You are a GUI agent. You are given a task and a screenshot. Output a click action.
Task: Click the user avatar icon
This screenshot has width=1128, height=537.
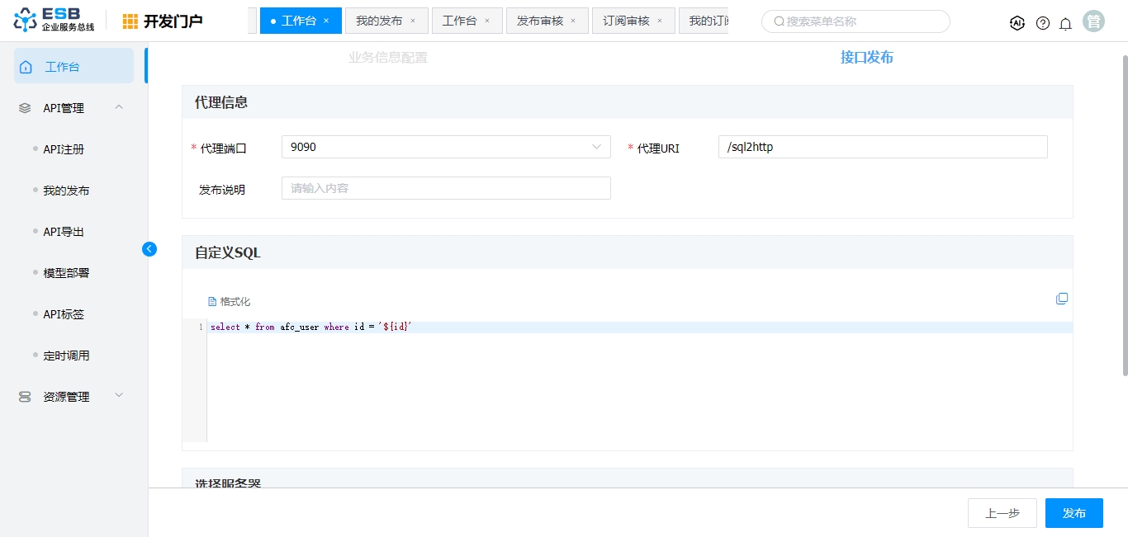[x=1093, y=22]
